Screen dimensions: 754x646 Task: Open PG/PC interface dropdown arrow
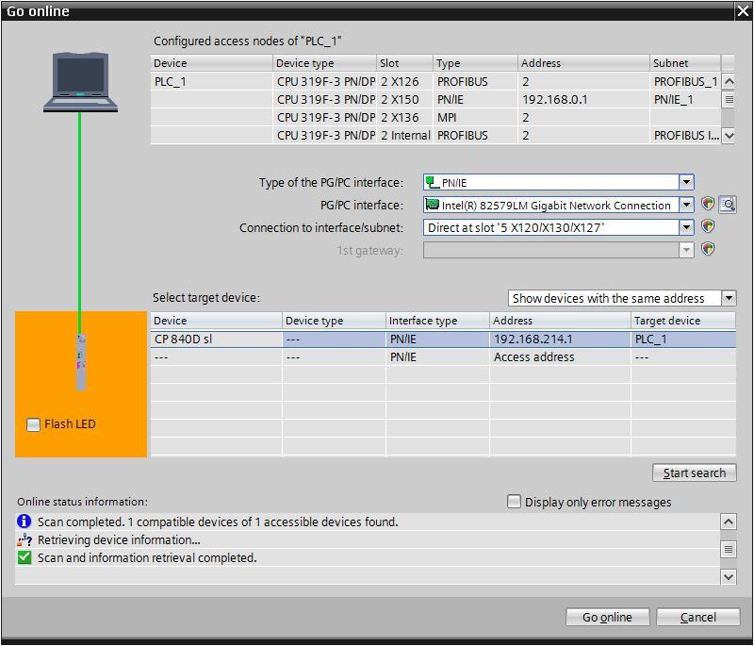click(686, 205)
